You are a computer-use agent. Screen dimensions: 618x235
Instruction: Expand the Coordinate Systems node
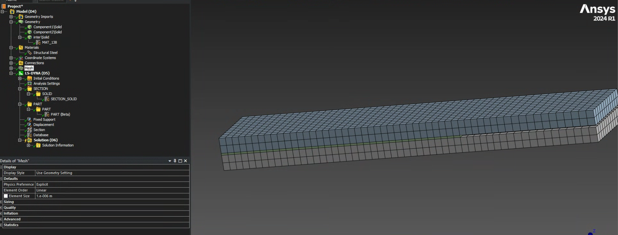[11, 58]
